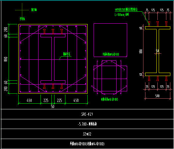Image resolution: width=174 pixels, height=149 pixels.
Task: Click the yellow concrete column outline
Action: 53,59
